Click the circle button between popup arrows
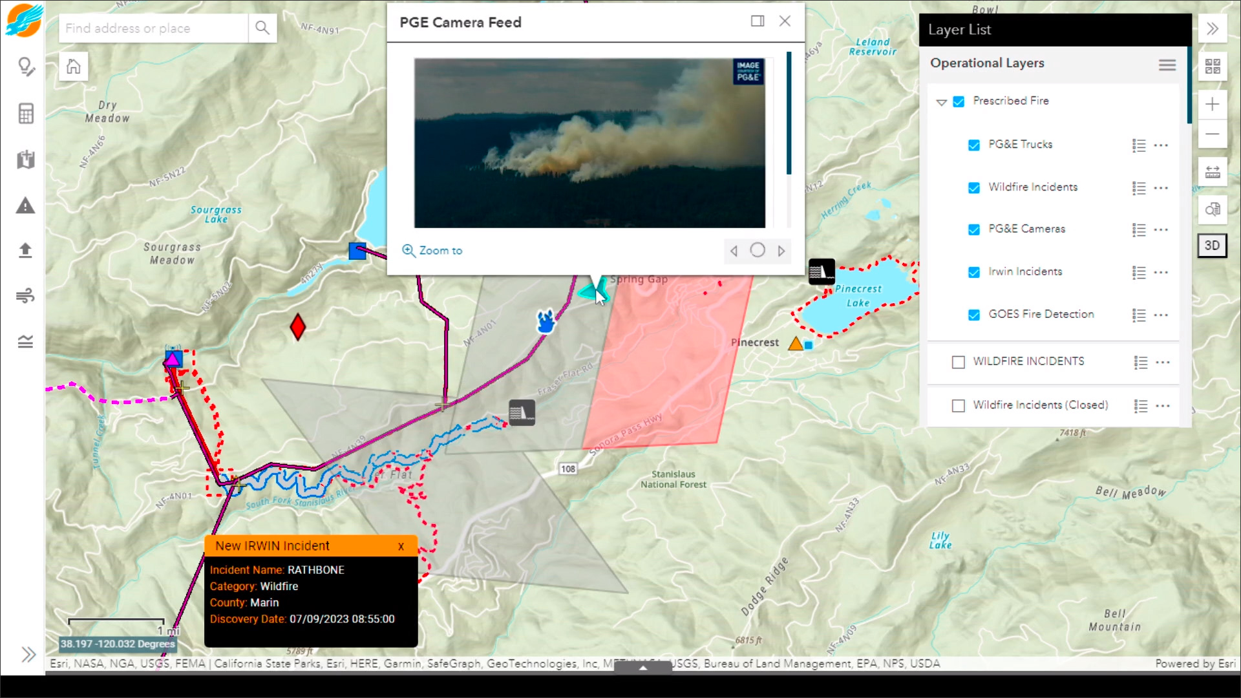 point(758,250)
